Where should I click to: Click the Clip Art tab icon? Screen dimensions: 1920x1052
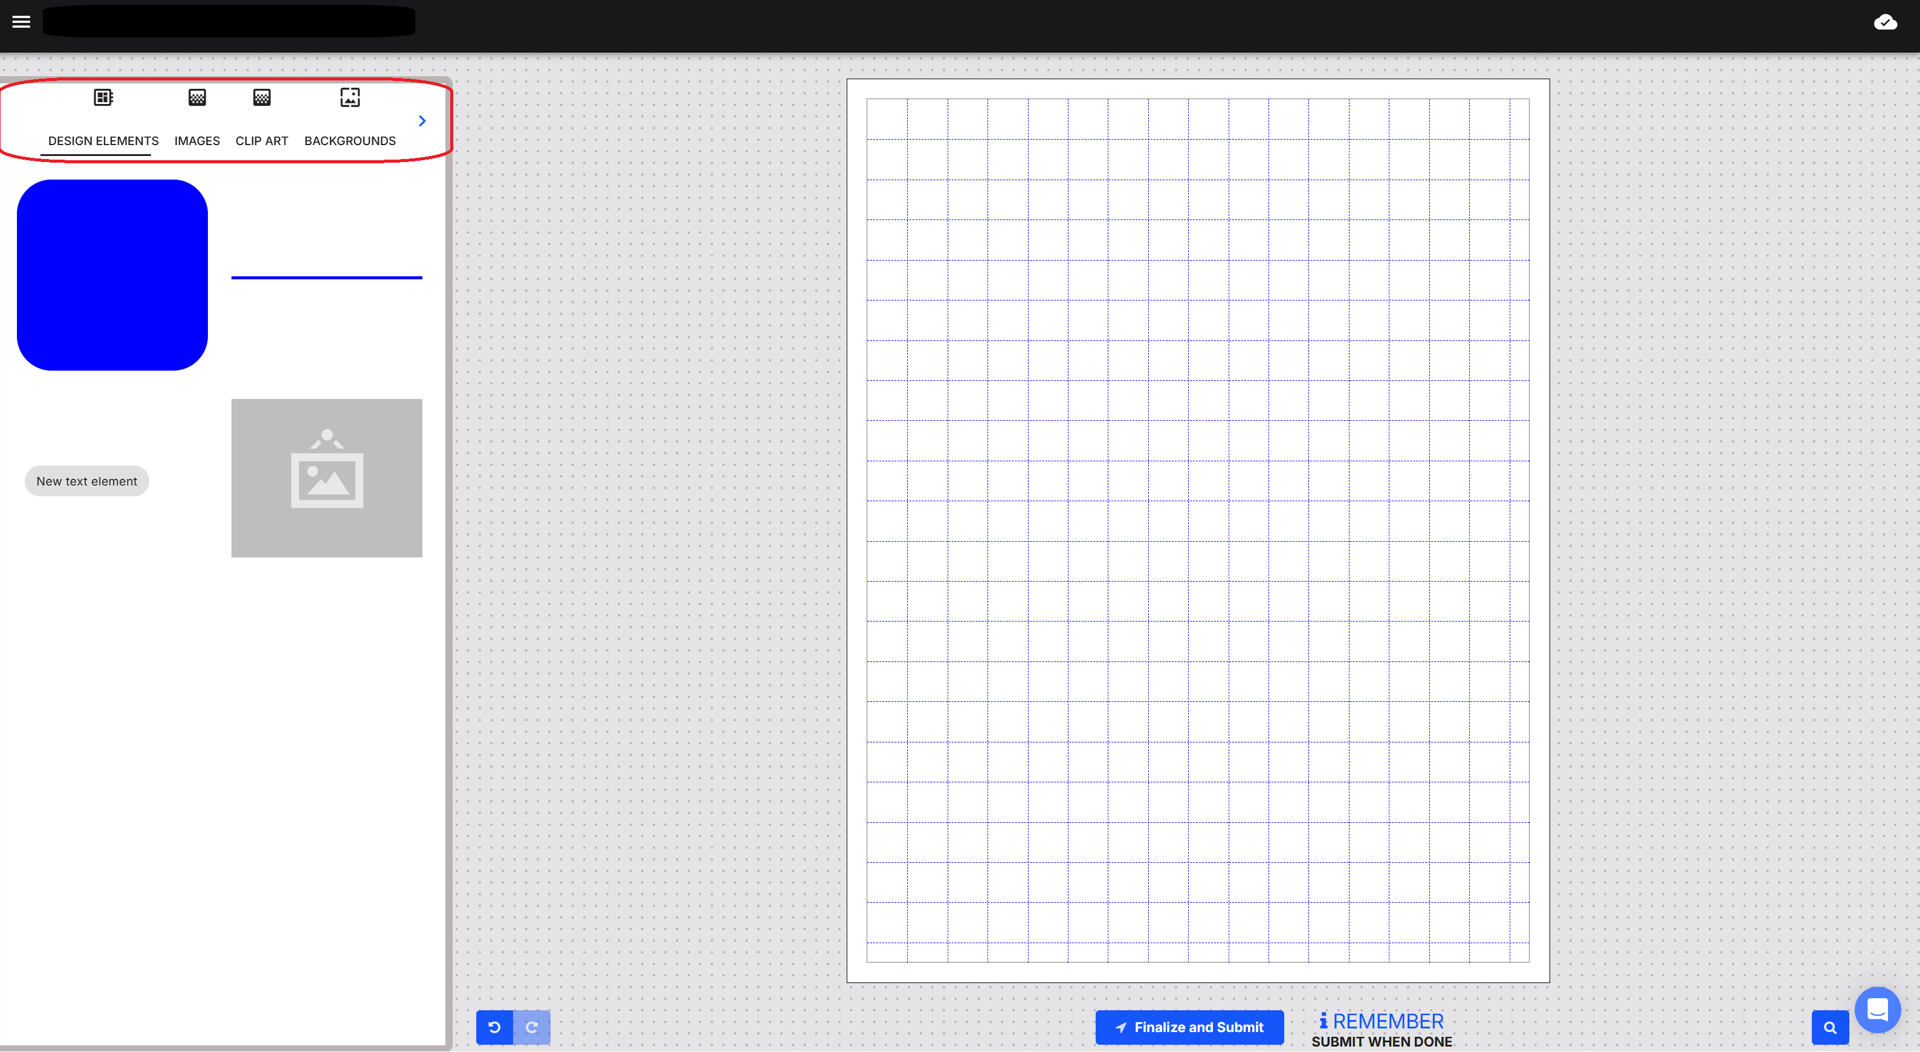(x=262, y=97)
